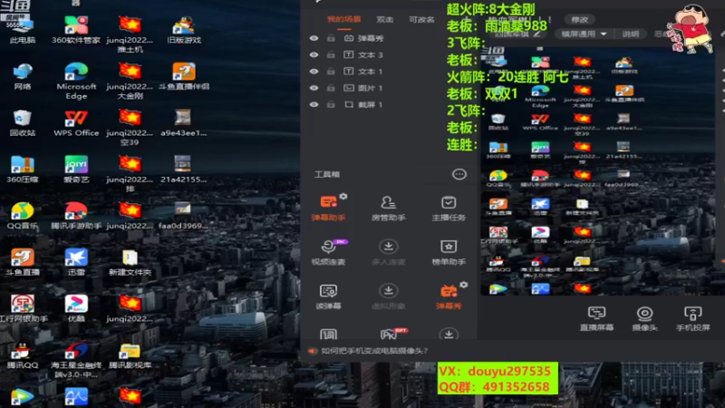Viewport: 725px width, 408px height.
Task: Start 视频连麦 from the toolbox
Action: click(328, 252)
